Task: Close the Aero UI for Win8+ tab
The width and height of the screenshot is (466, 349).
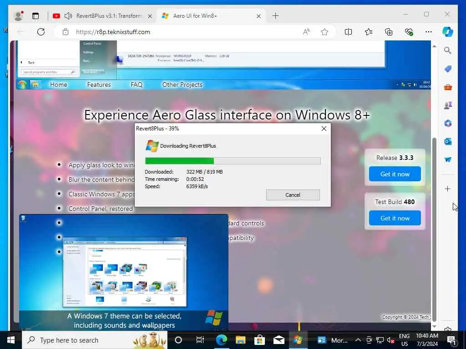Action: [x=258, y=16]
